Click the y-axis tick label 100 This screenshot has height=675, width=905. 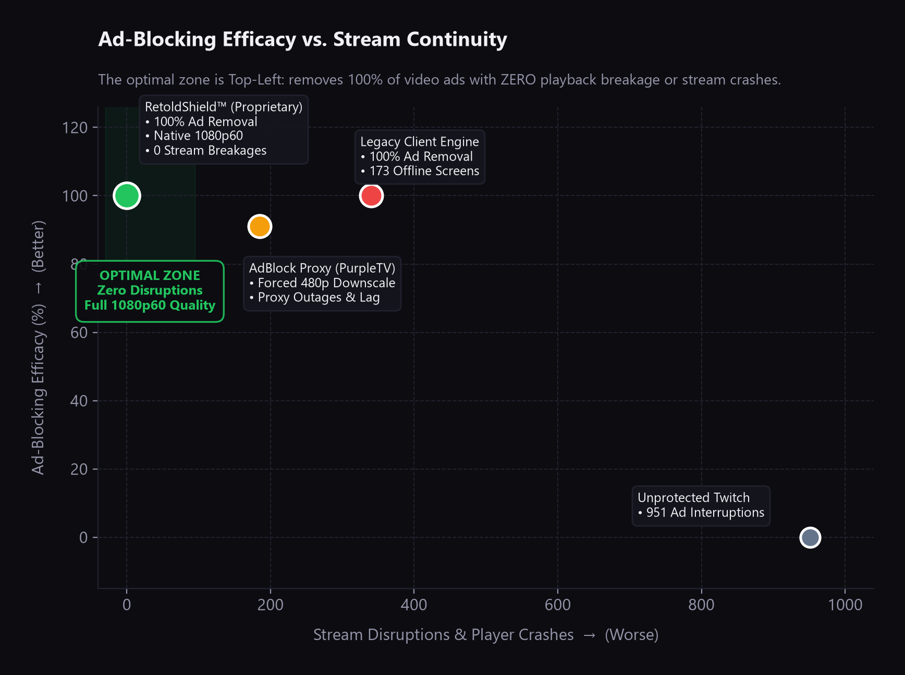pos(75,196)
